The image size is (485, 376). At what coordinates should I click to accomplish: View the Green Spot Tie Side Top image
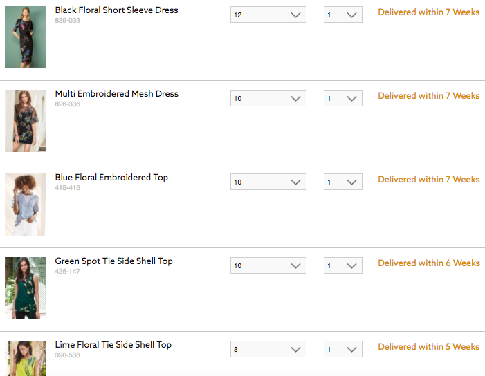point(25,288)
